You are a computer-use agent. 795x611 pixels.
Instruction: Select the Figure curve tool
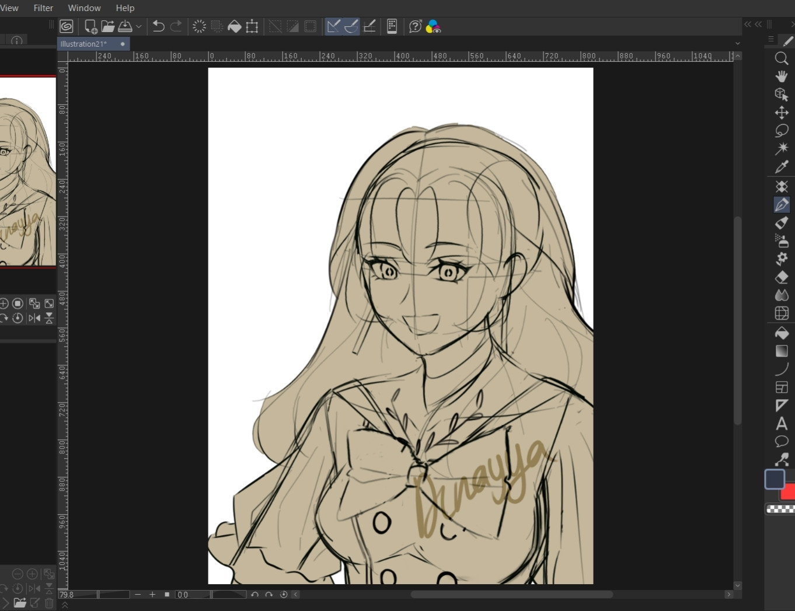782,369
